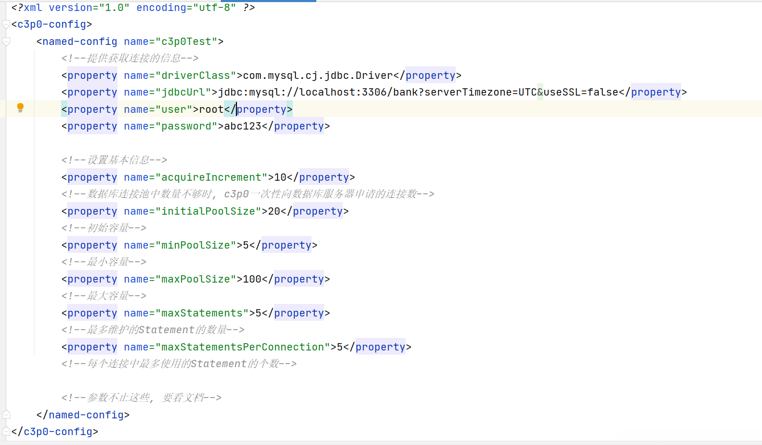762x445 pixels.
Task: Click the comment "每个连接中最多使用的Statement的个数"
Action: [179, 364]
